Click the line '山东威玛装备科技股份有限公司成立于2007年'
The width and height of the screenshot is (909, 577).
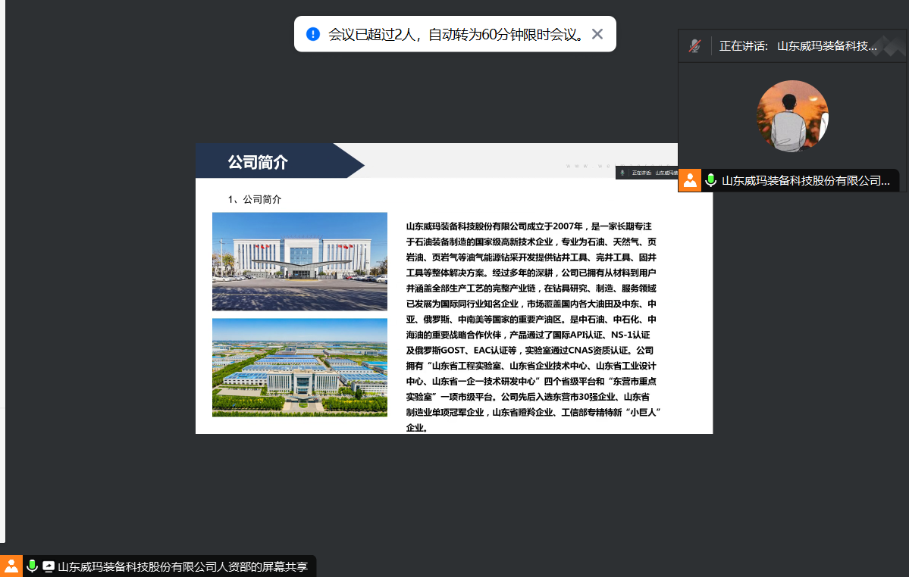(528, 226)
